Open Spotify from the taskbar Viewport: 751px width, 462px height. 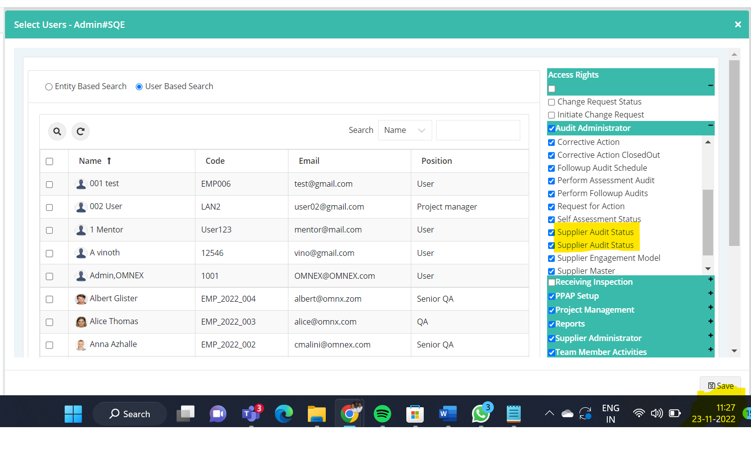pyautogui.click(x=382, y=414)
